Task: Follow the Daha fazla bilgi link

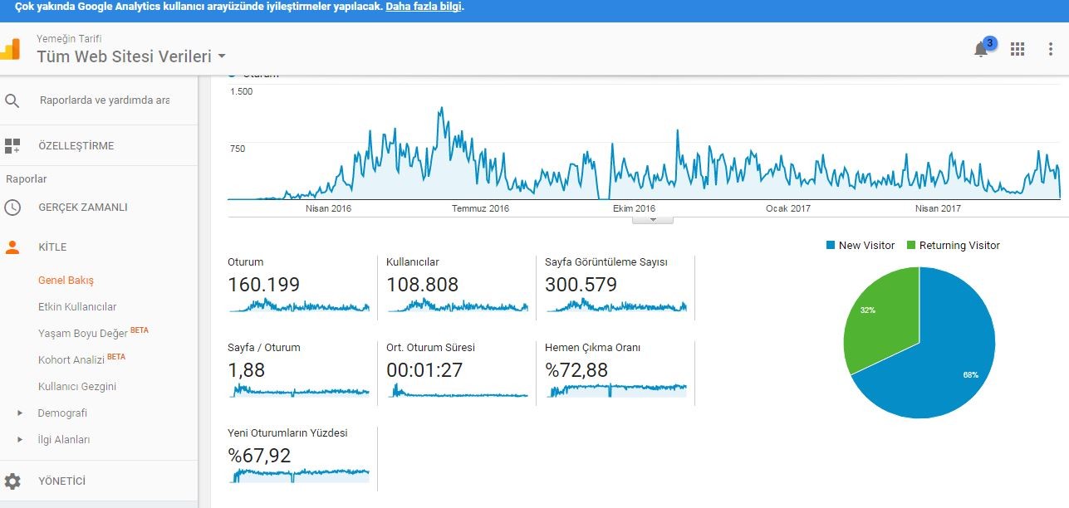Action: click(424, 7)
